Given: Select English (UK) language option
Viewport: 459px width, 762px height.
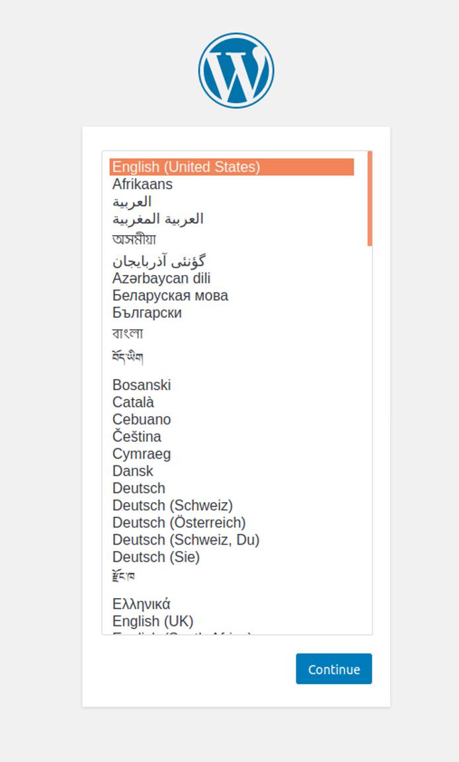Looking at the screenshot, I should tap(153, 621).
